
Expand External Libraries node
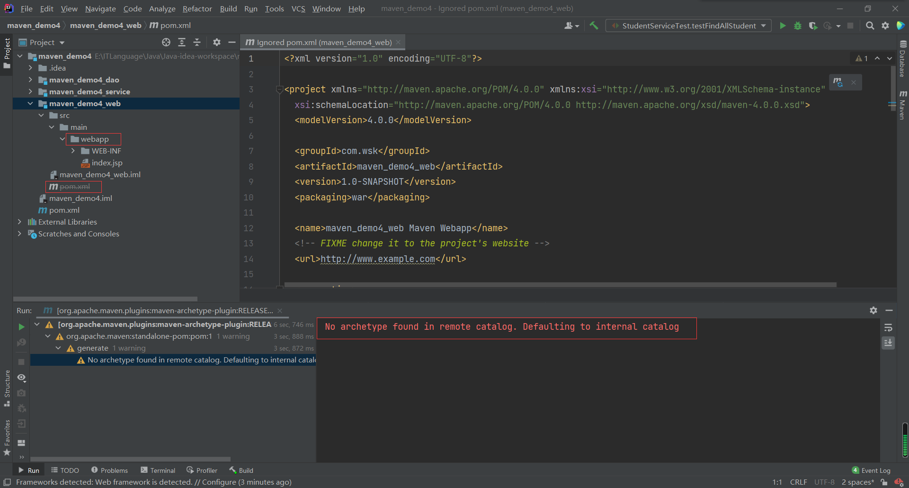click(x=20, y=222)
